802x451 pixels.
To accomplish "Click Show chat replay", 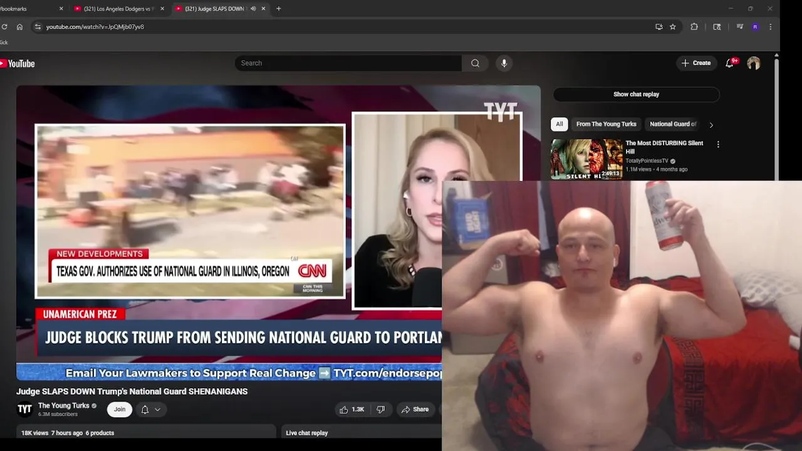I will (636, 95).
